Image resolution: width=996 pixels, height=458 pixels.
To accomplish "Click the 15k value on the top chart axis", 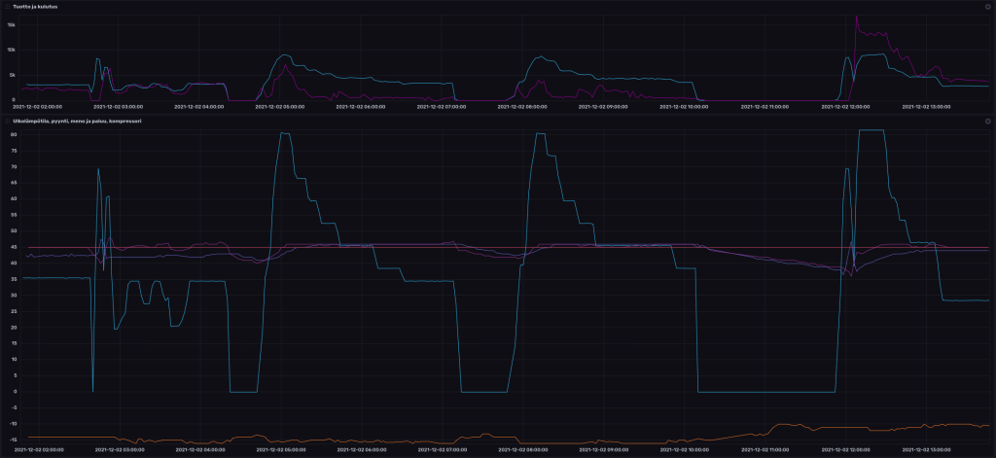I will [x=11, y=23].
